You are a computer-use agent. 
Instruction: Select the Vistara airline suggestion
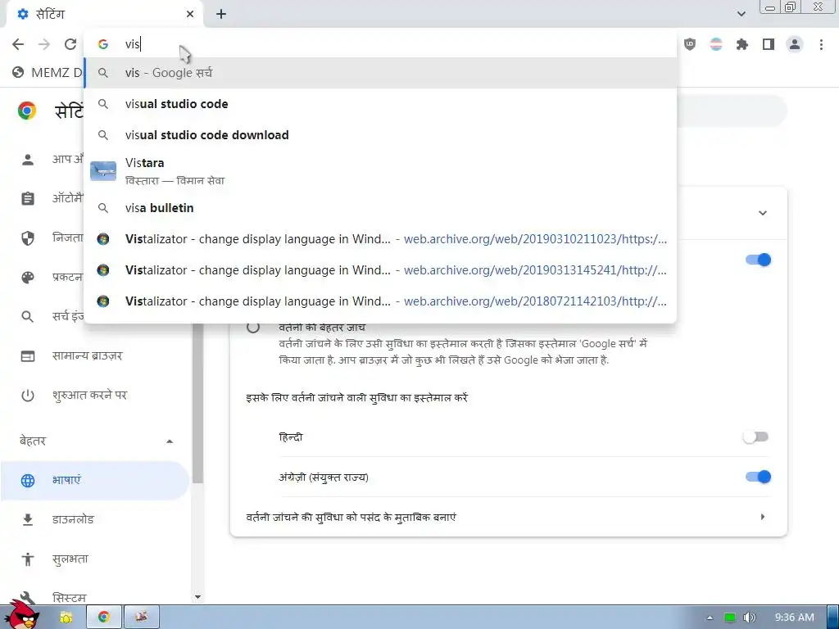[380, 171]
